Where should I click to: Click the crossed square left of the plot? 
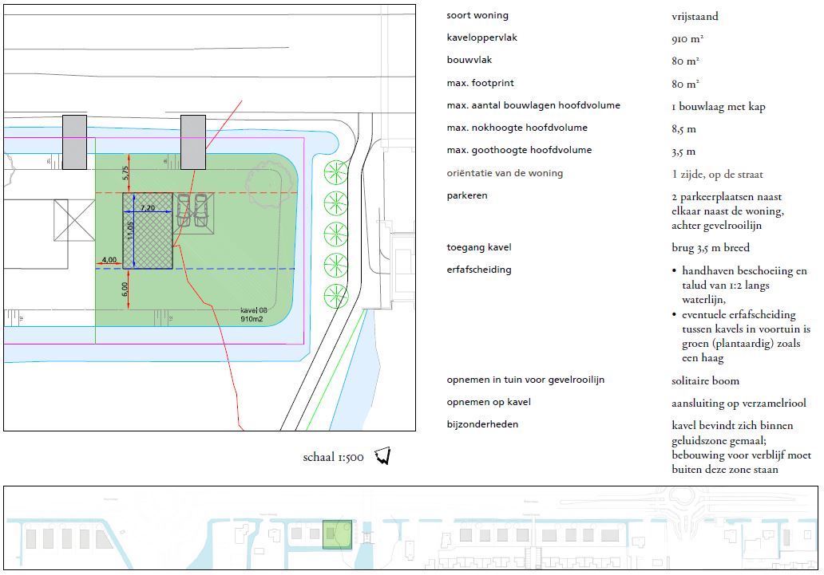pos(73,219)
